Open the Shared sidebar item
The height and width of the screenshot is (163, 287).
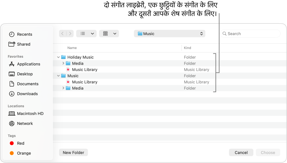click(x=19, y=44)
